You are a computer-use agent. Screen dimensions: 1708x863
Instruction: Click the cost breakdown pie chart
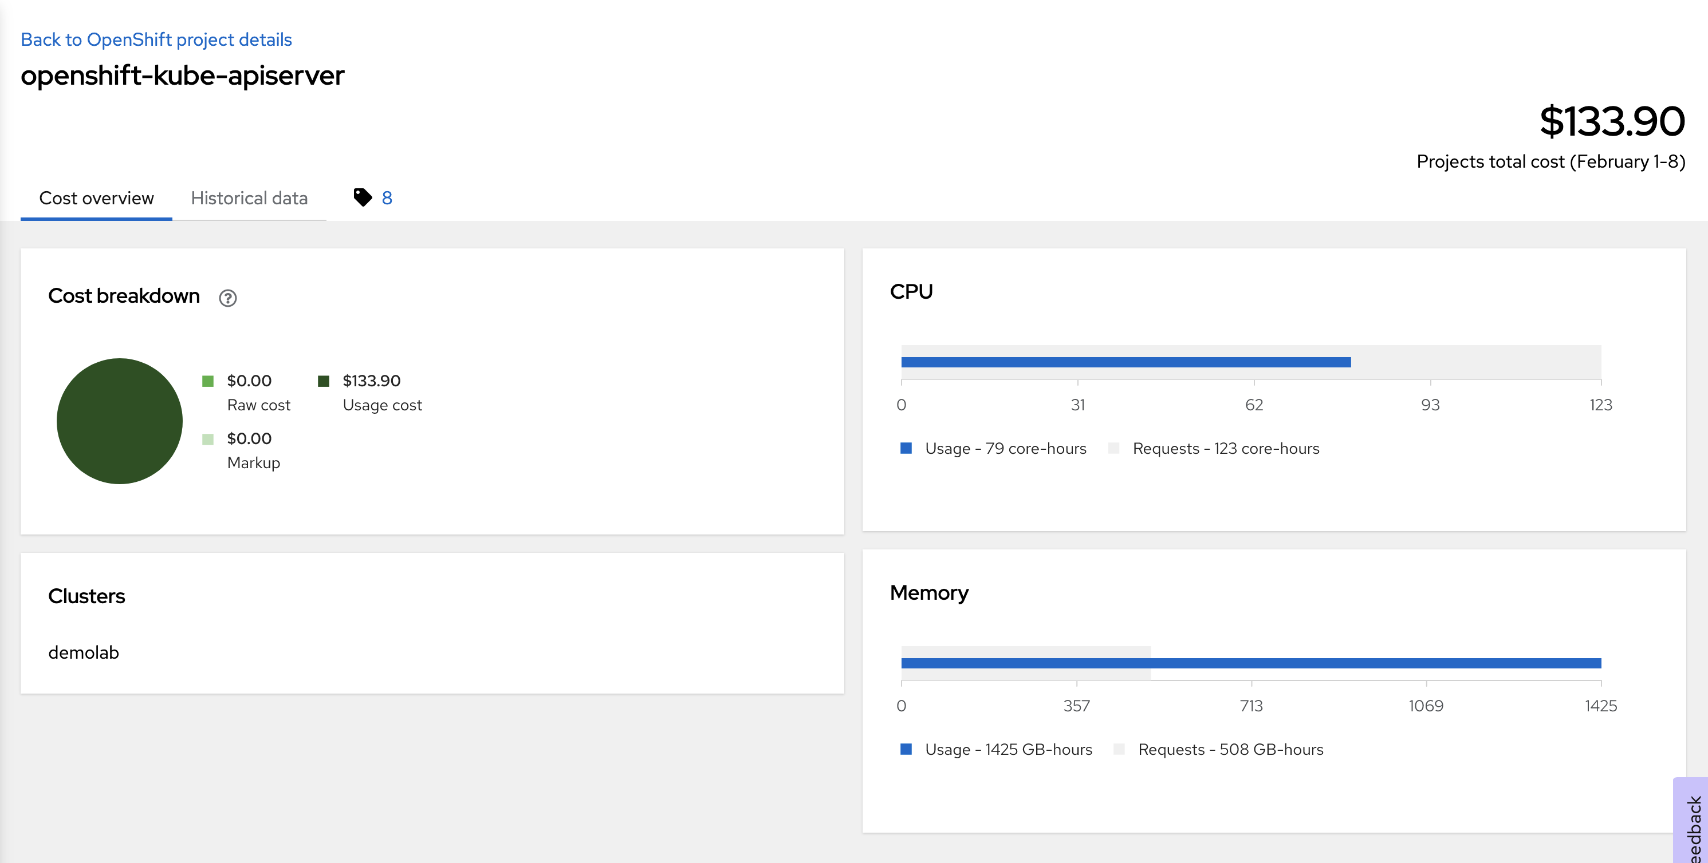[119, 421]
